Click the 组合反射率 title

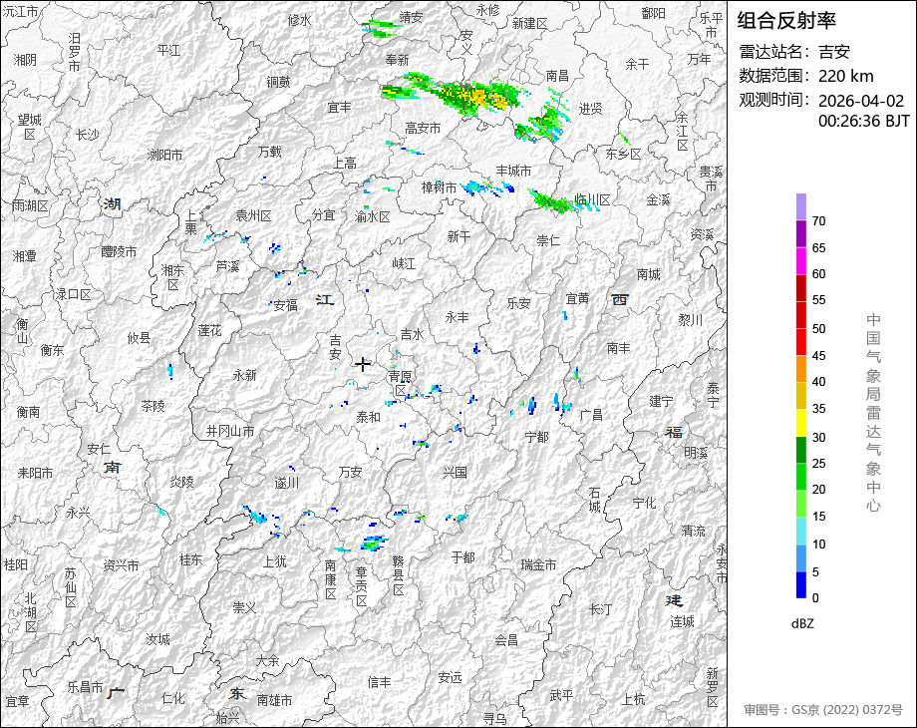[786, 21]
